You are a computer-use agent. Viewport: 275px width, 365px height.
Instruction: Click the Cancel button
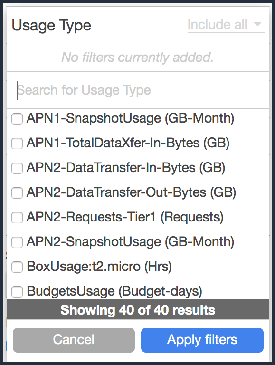point(74,340)
